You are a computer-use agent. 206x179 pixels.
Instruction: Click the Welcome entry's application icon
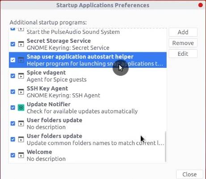coord(21,155)
